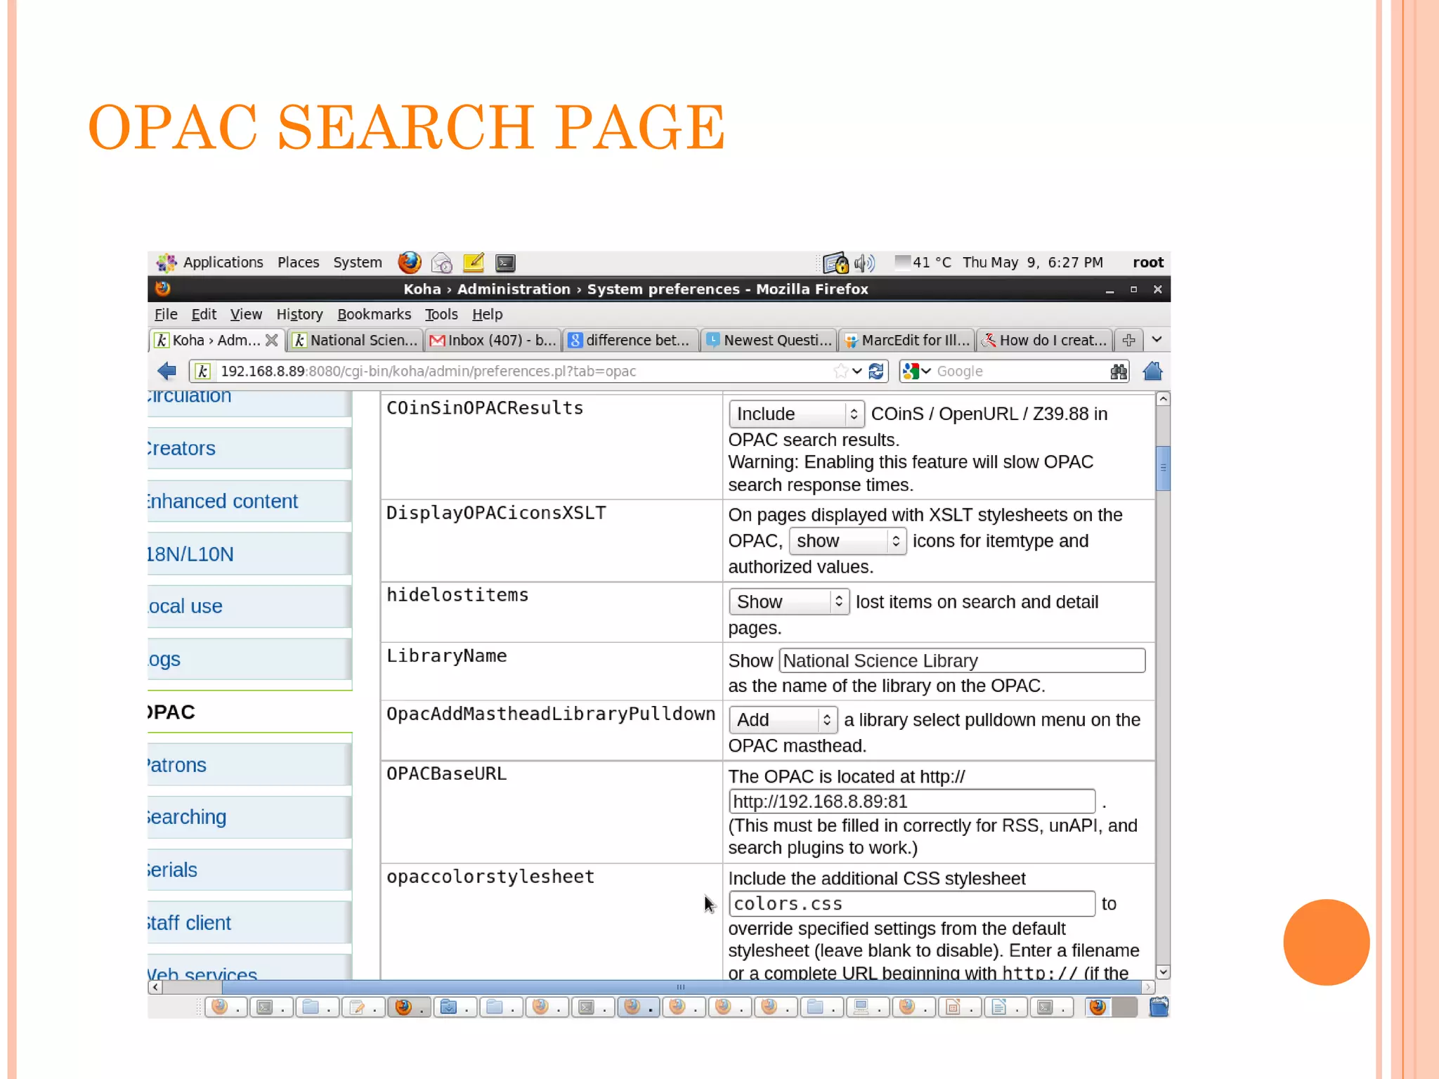
Task: Open the File menu
Action: tap(166, 314)
